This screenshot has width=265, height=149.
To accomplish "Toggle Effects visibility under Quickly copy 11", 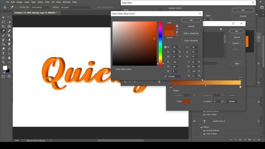I will click(x=201, y=127).
